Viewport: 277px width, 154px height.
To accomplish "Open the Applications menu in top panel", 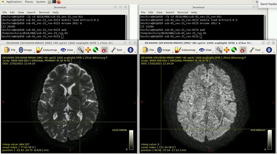I will 14,2.
